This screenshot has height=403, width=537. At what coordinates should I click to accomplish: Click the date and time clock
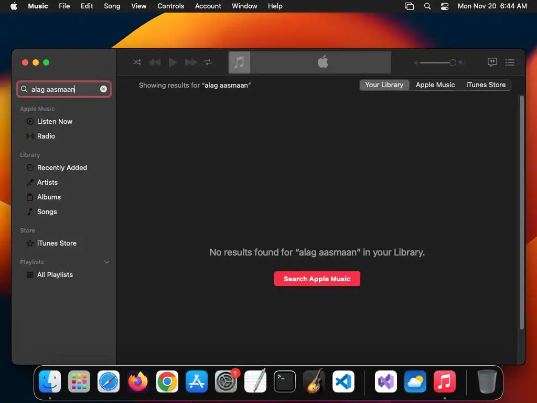[x=492, y=6]
